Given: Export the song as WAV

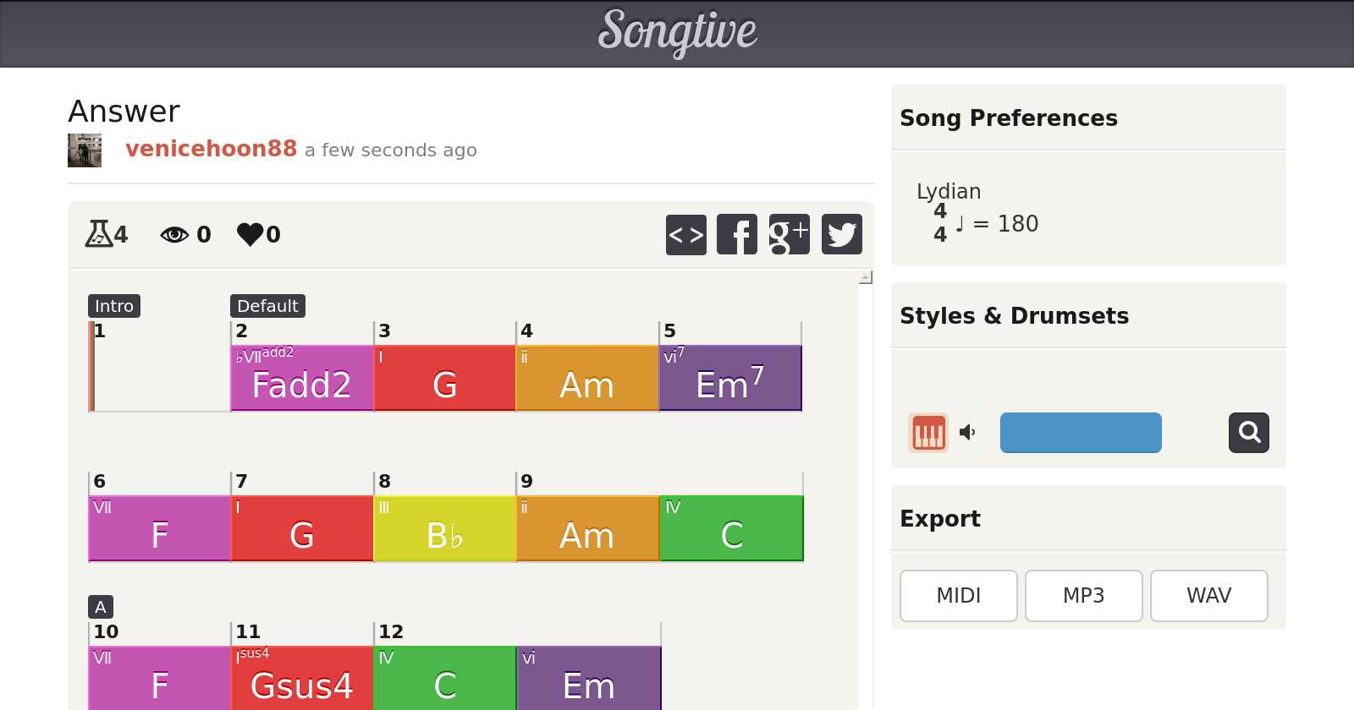Looking at the screenshot, I should pyautogui.click(x=1208, y=596).
